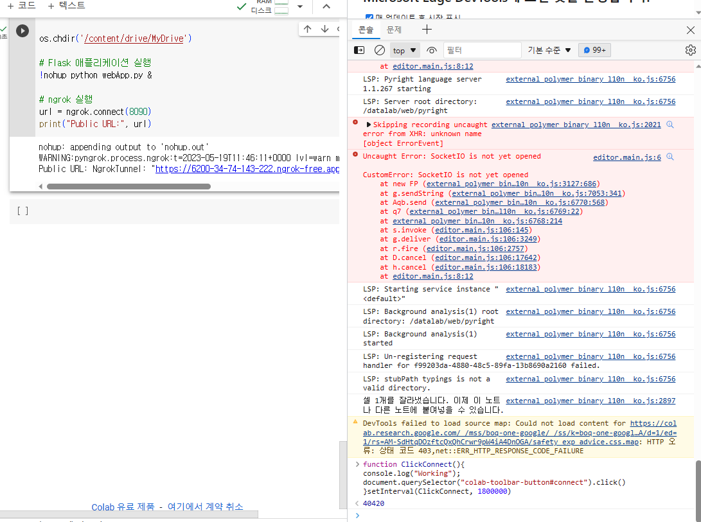Open RAM/디스크 resource dropdown arrow
701x522 pixels.
click(x=300, y=6)
